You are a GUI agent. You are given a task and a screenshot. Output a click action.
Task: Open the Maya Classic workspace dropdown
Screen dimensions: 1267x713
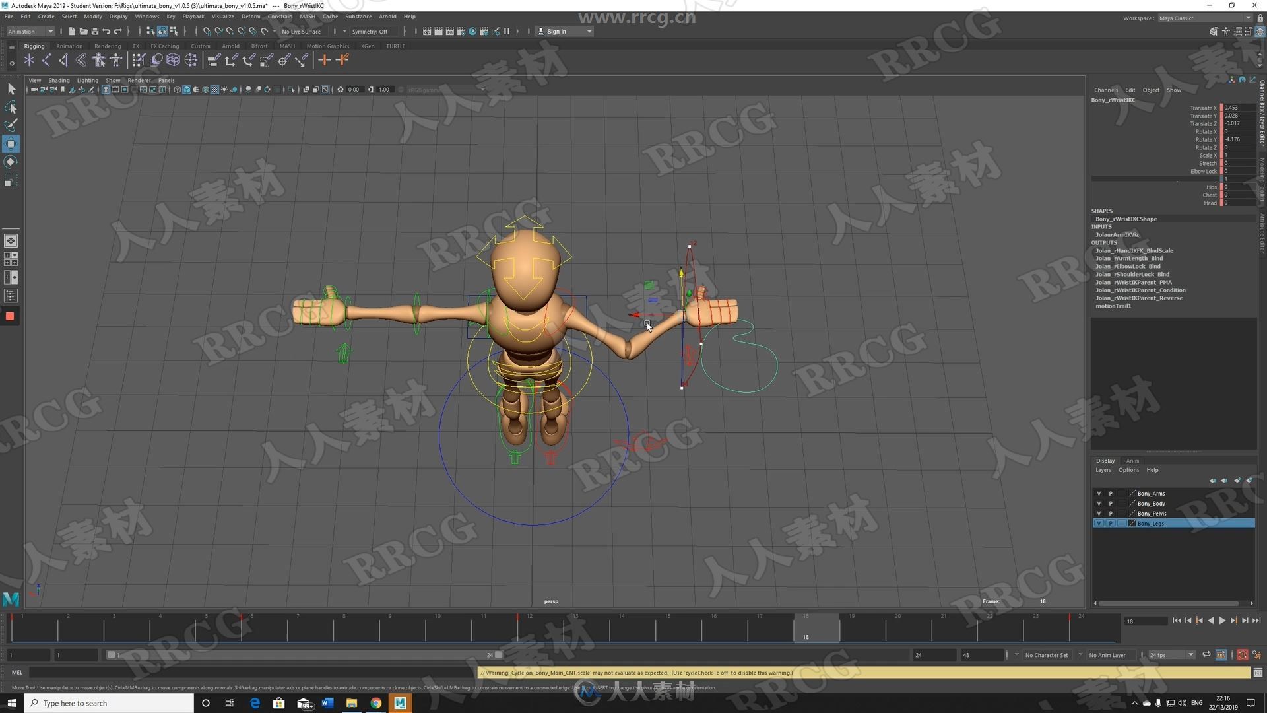[x=1204, y=18]
